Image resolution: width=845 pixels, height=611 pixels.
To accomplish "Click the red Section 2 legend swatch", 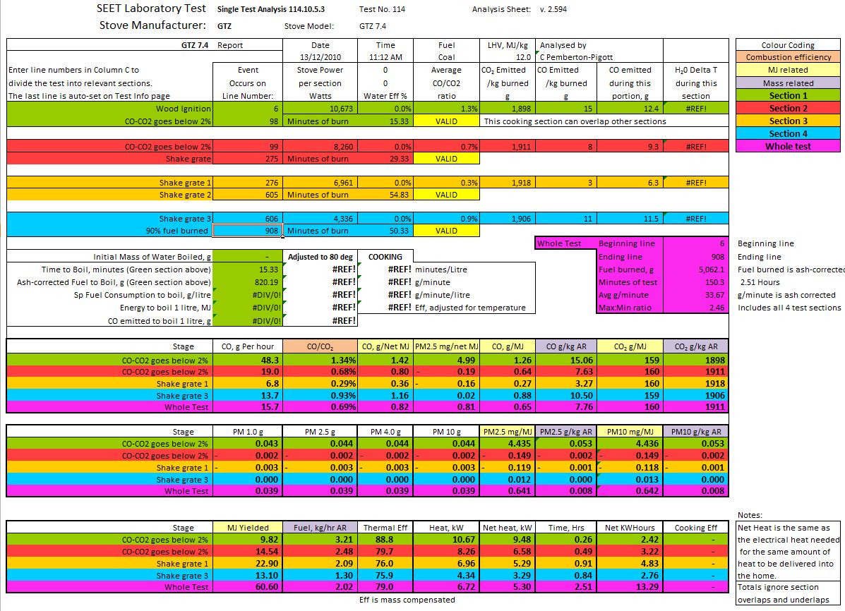I will (x=788, y=108).
